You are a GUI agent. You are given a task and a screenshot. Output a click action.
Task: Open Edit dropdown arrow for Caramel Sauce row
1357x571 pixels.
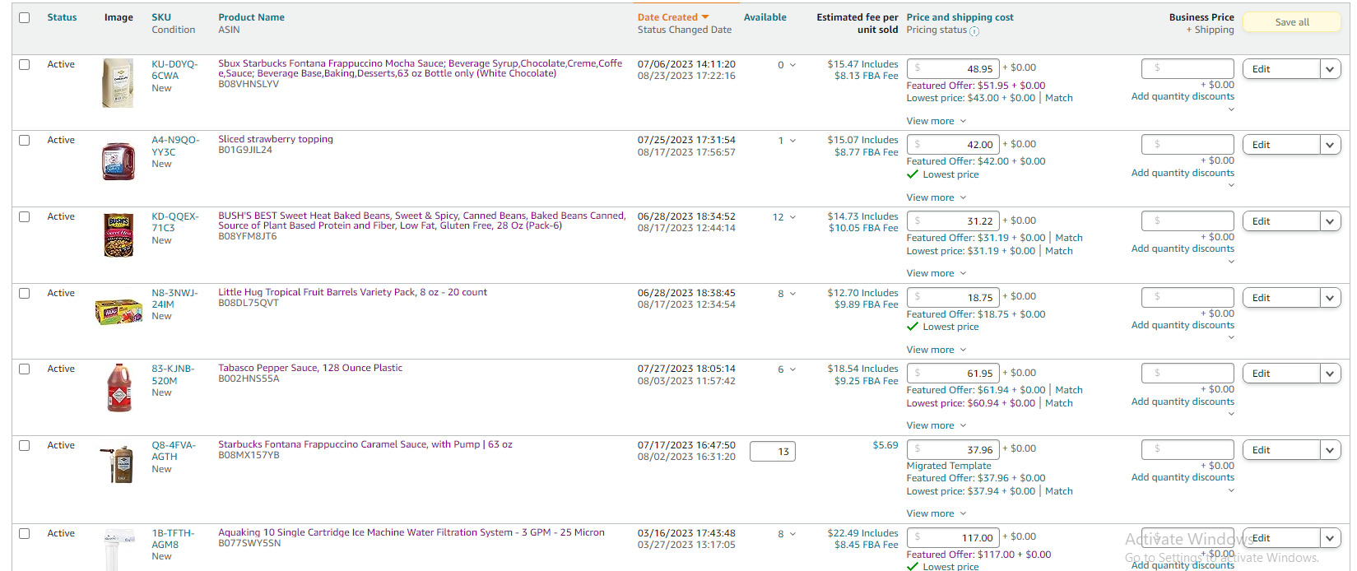click(1331, 450)
